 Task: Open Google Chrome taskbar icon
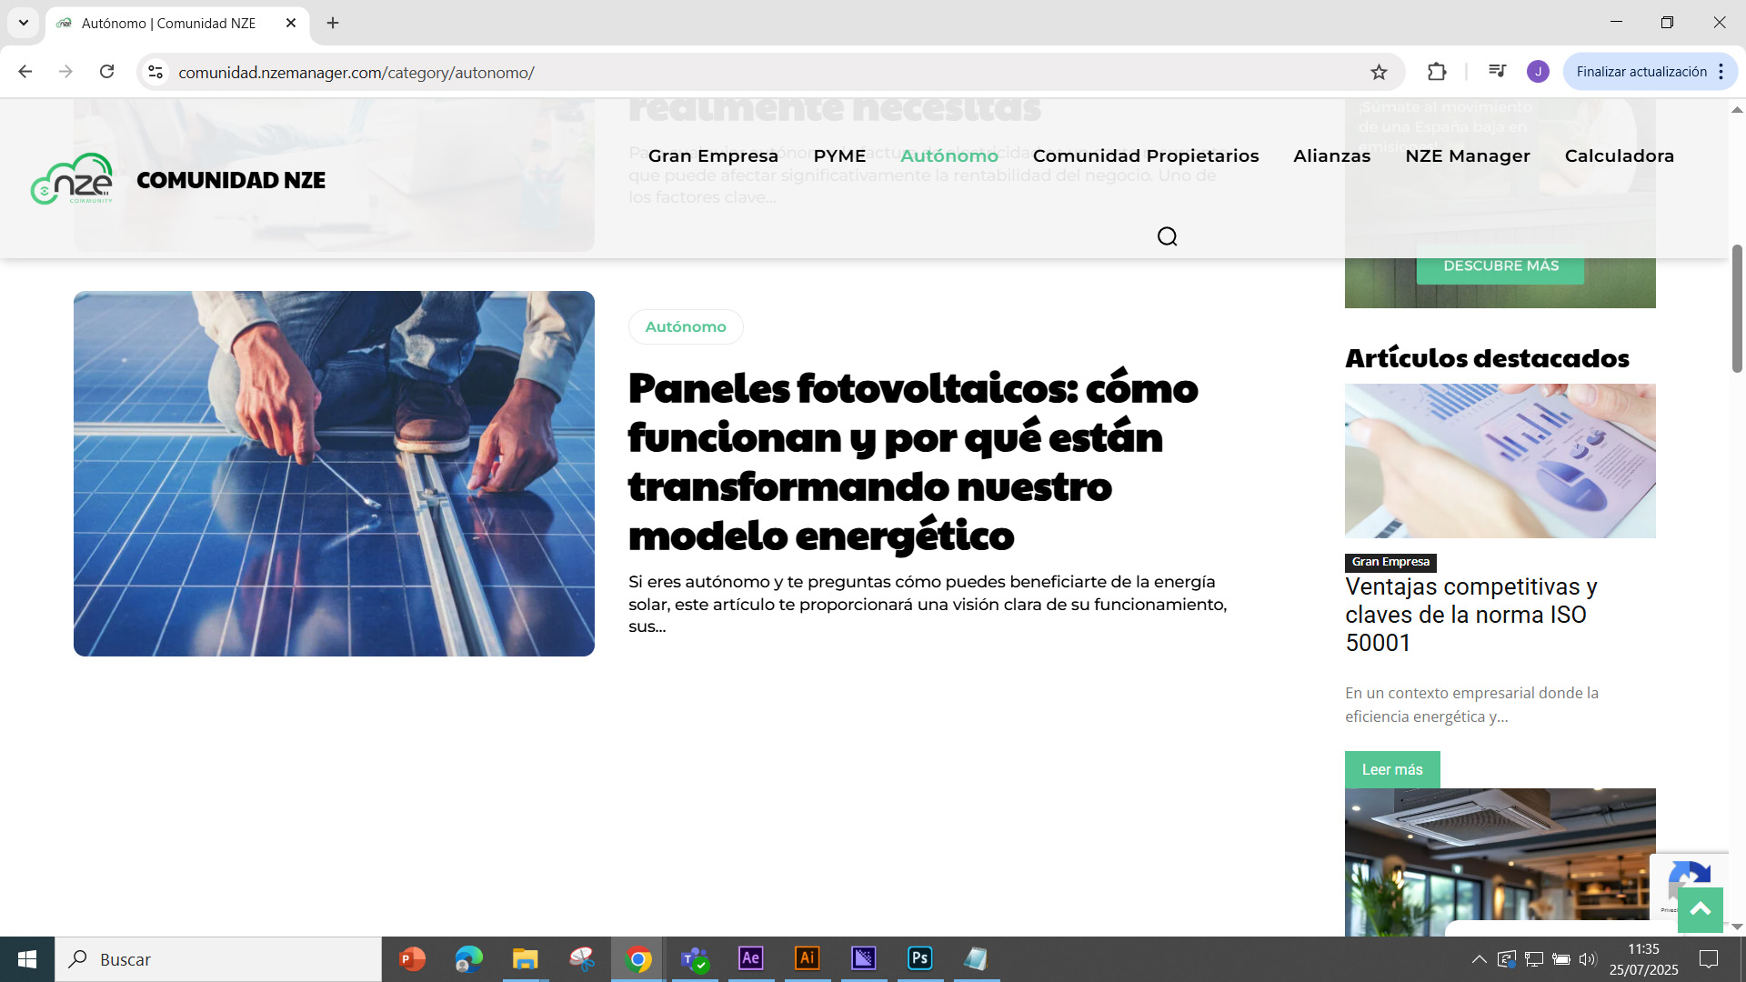[638, 959]
